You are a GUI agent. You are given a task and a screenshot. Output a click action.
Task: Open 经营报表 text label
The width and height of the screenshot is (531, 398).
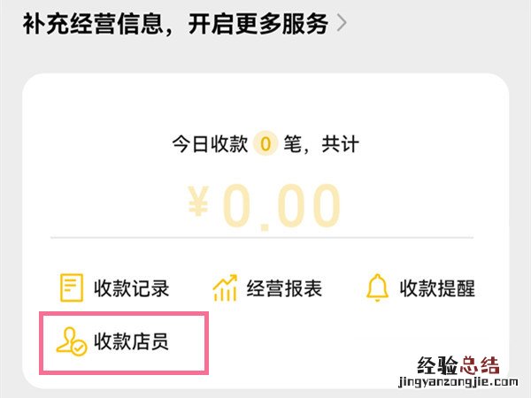pos(284,288)
